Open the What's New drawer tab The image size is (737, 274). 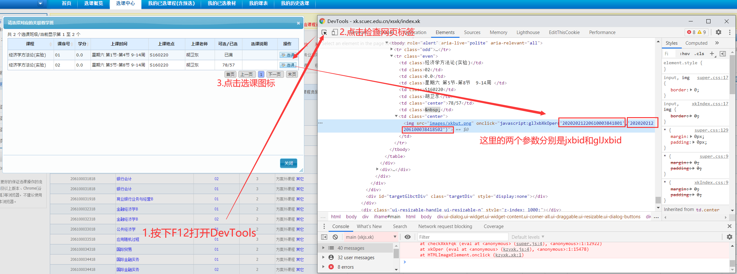pyautogui.click(x=369, y=226)
